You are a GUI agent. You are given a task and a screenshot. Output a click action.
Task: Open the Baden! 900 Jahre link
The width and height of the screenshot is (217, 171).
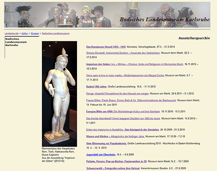tap(96, 86)
